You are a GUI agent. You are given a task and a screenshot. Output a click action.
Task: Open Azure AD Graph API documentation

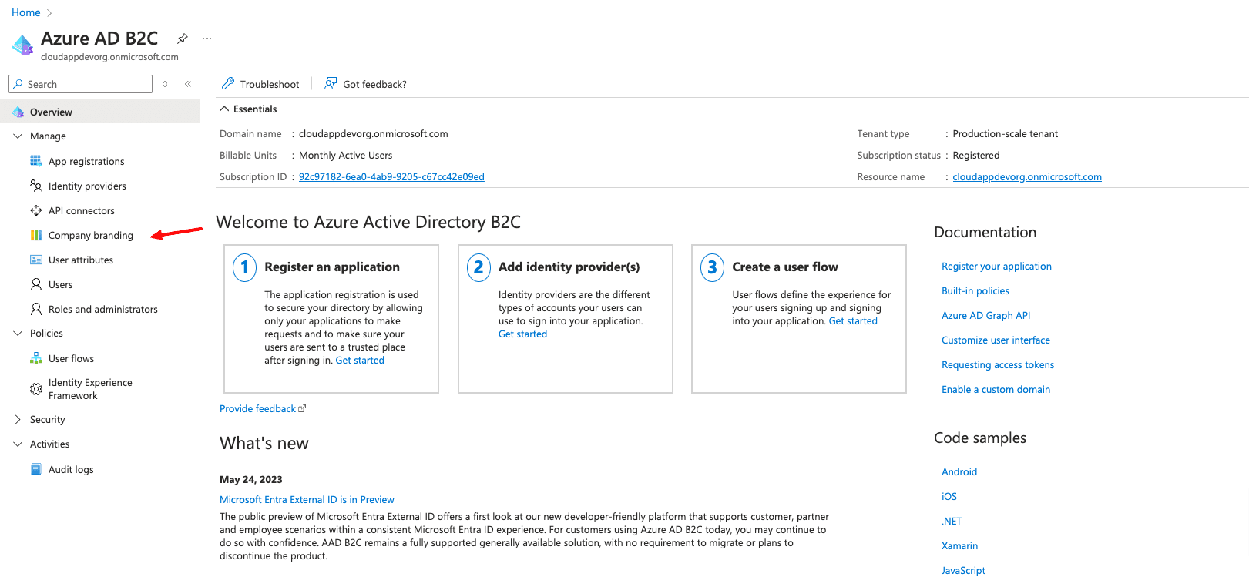(x=985, y=315)
